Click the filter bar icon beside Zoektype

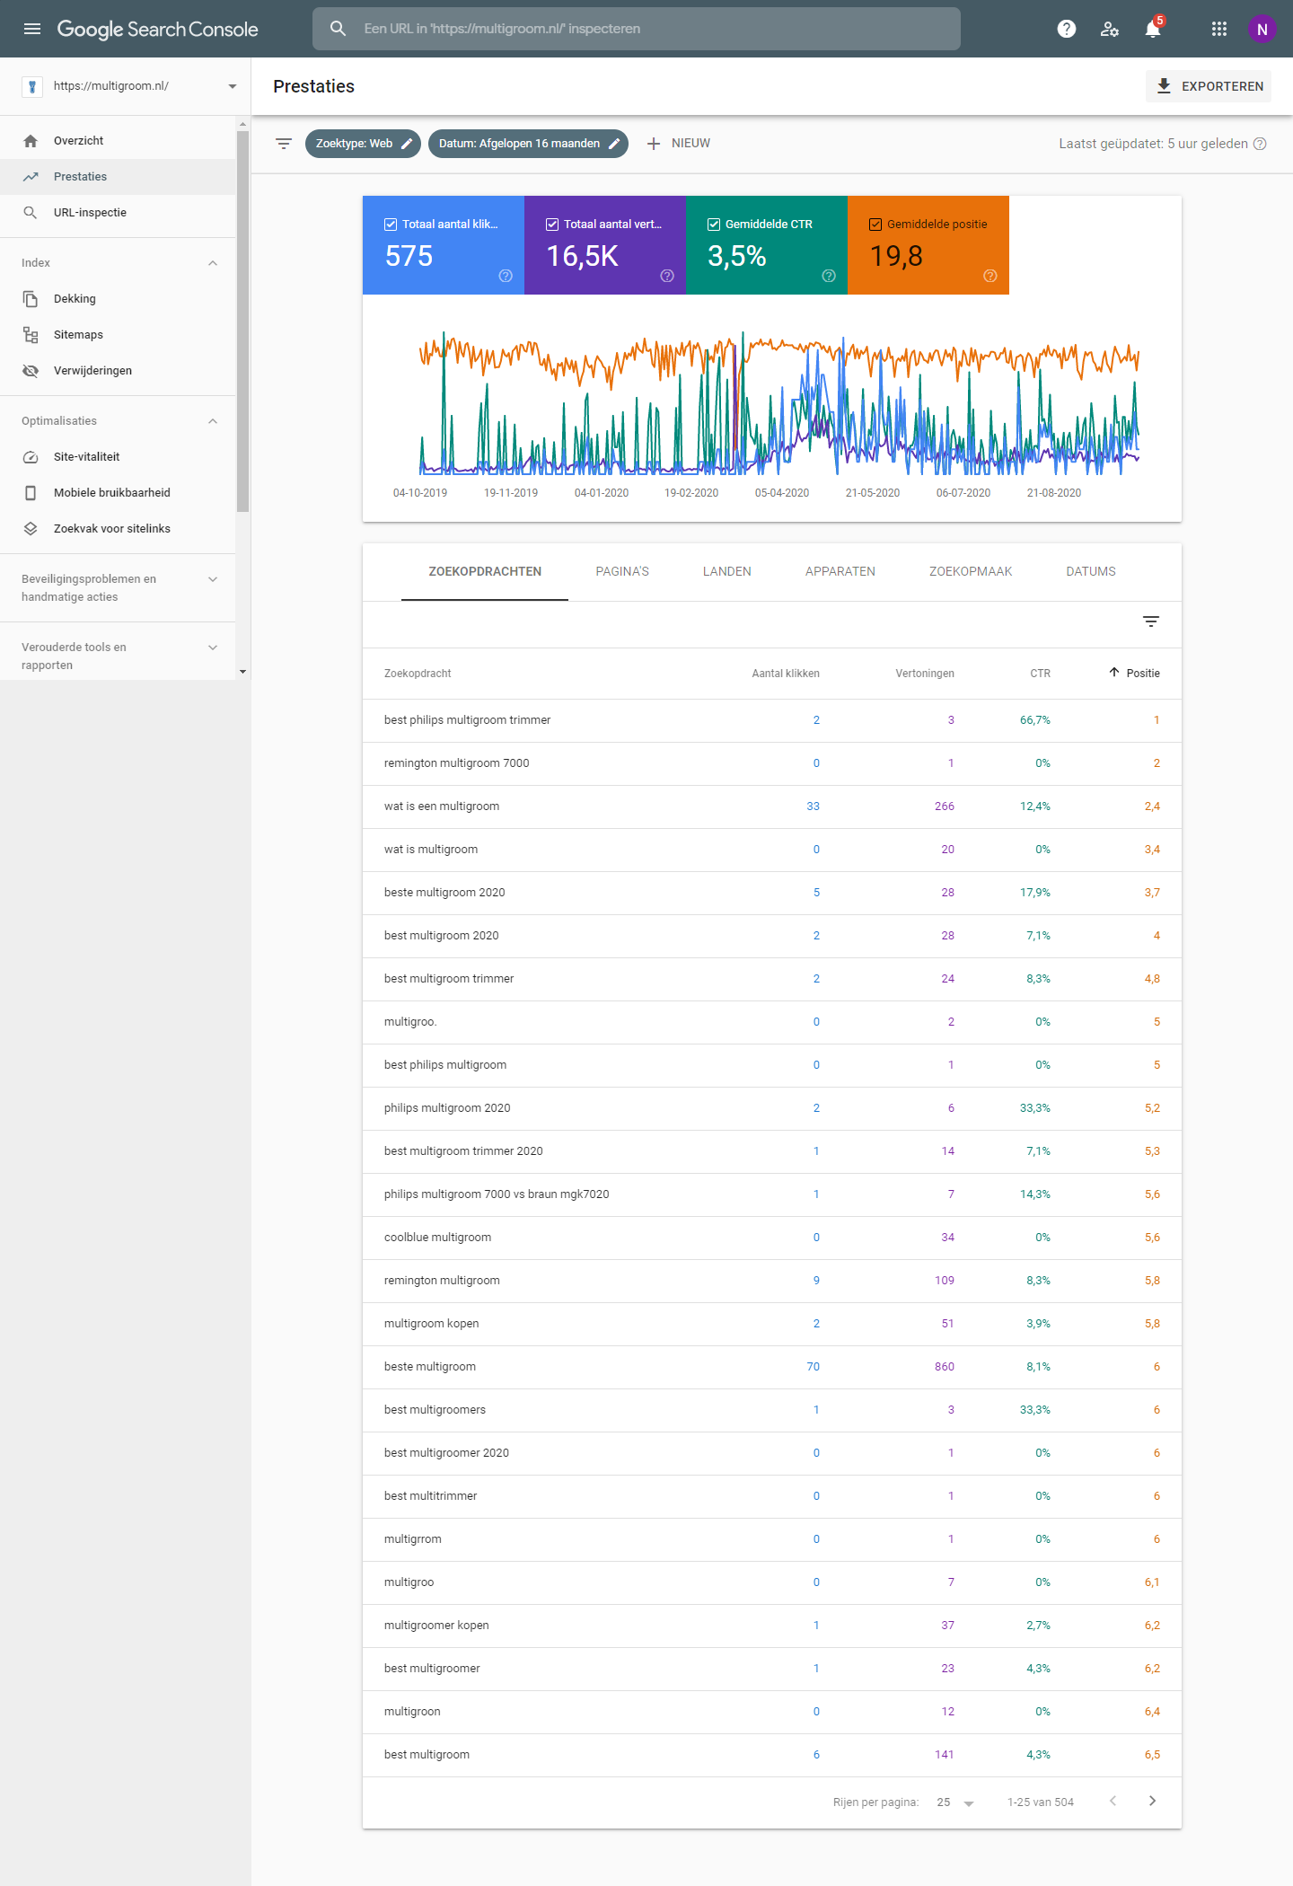pos(284,144)
